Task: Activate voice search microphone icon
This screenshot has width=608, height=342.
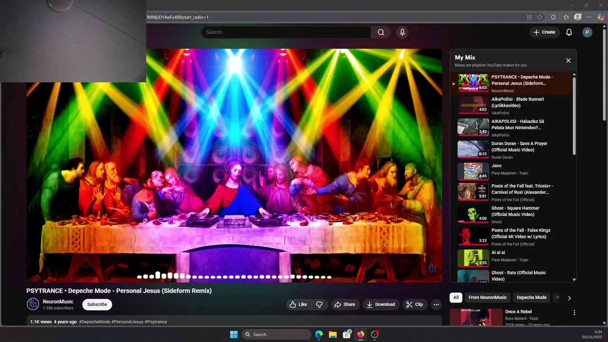Action: [x=402, y=32]
